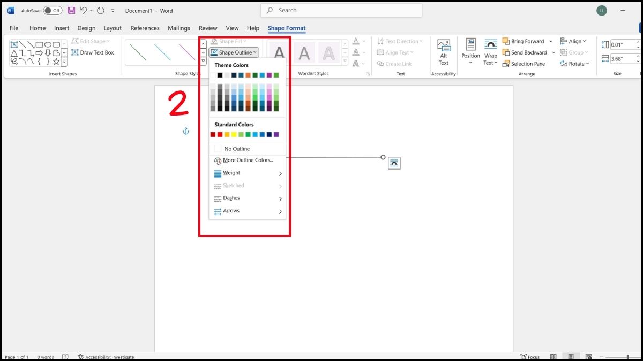Click the shape height field 0.01"
The width and height of the screenshot is (643, 361).
point(626,44)
